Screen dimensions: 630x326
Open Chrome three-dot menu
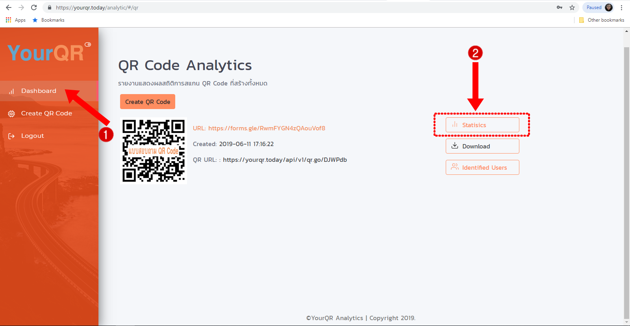(622, 7)
